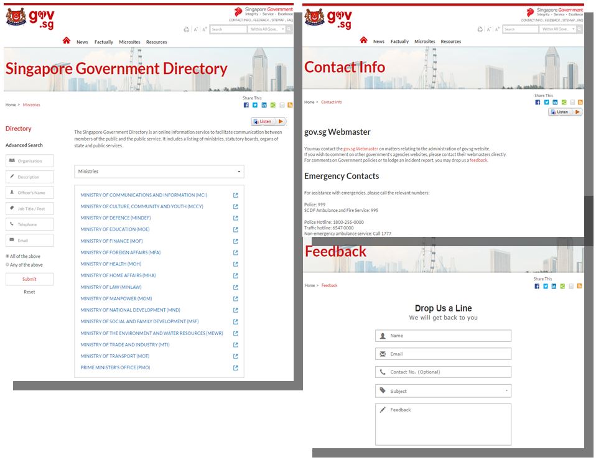The width and height of the screenshot is (596, 460).
Task: Click the Listen button on Contact Info page
Action: [x=566, y=112]
